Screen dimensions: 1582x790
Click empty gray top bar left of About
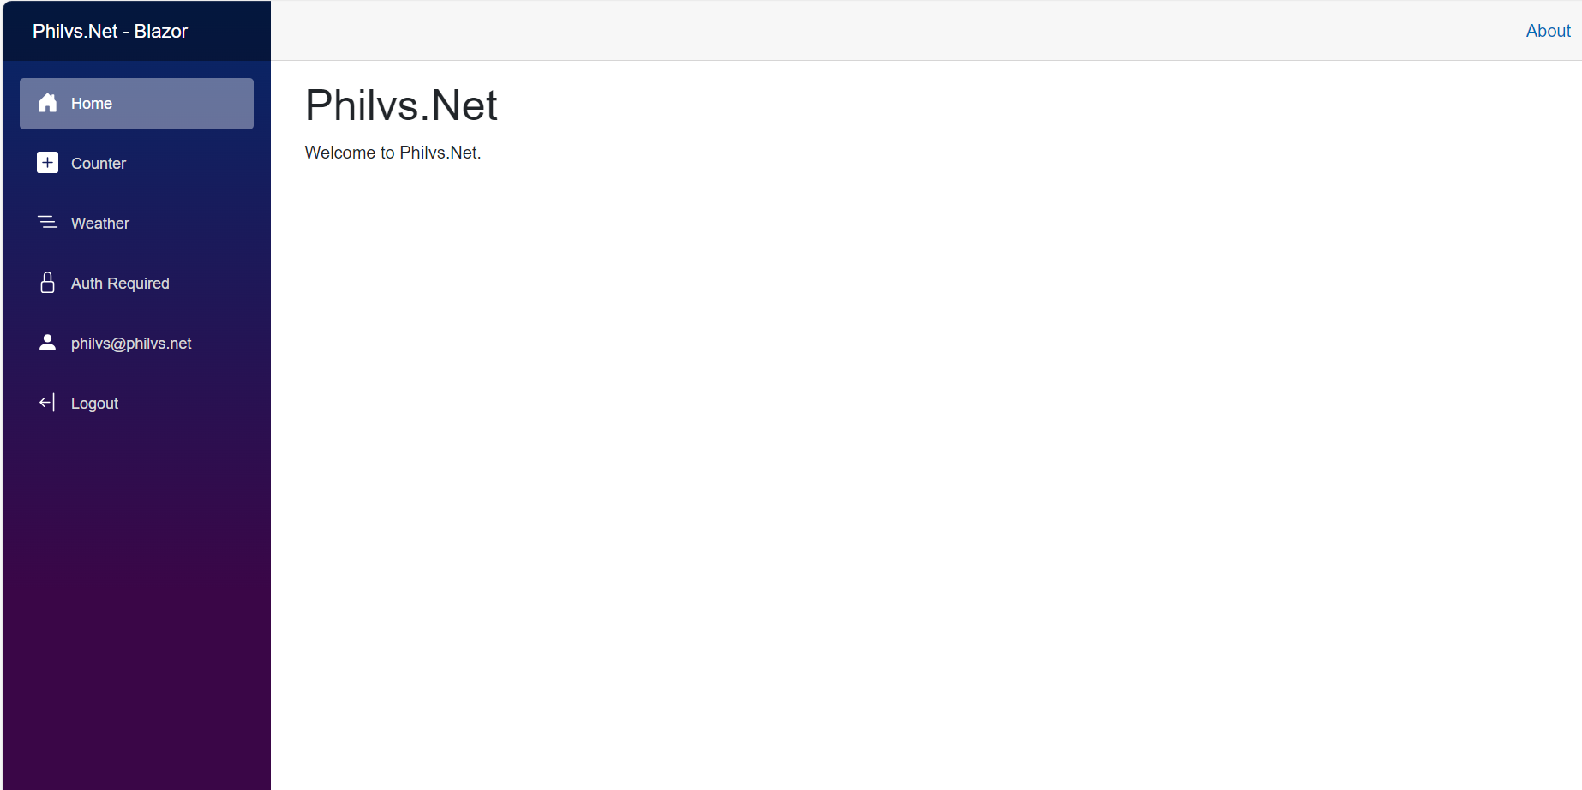(x=857, y=31)
